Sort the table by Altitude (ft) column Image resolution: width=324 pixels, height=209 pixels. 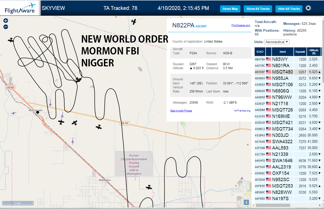pos(314,52)
